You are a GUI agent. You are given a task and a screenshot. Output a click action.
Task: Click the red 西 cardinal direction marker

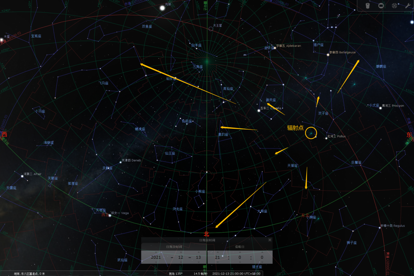[x=4, y=134]
